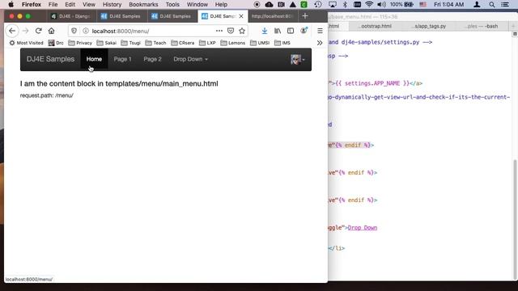Click Drop Down link in editor code

coord(363,228)
